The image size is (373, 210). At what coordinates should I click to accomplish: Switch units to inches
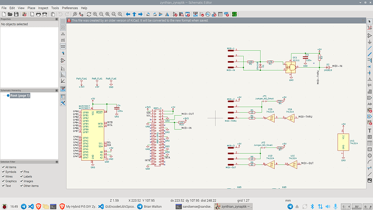[x=63, y=34]
